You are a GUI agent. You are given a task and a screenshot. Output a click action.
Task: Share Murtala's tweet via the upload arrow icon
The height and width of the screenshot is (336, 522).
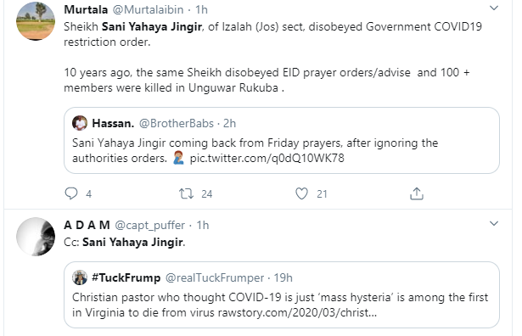click(417, 193)
